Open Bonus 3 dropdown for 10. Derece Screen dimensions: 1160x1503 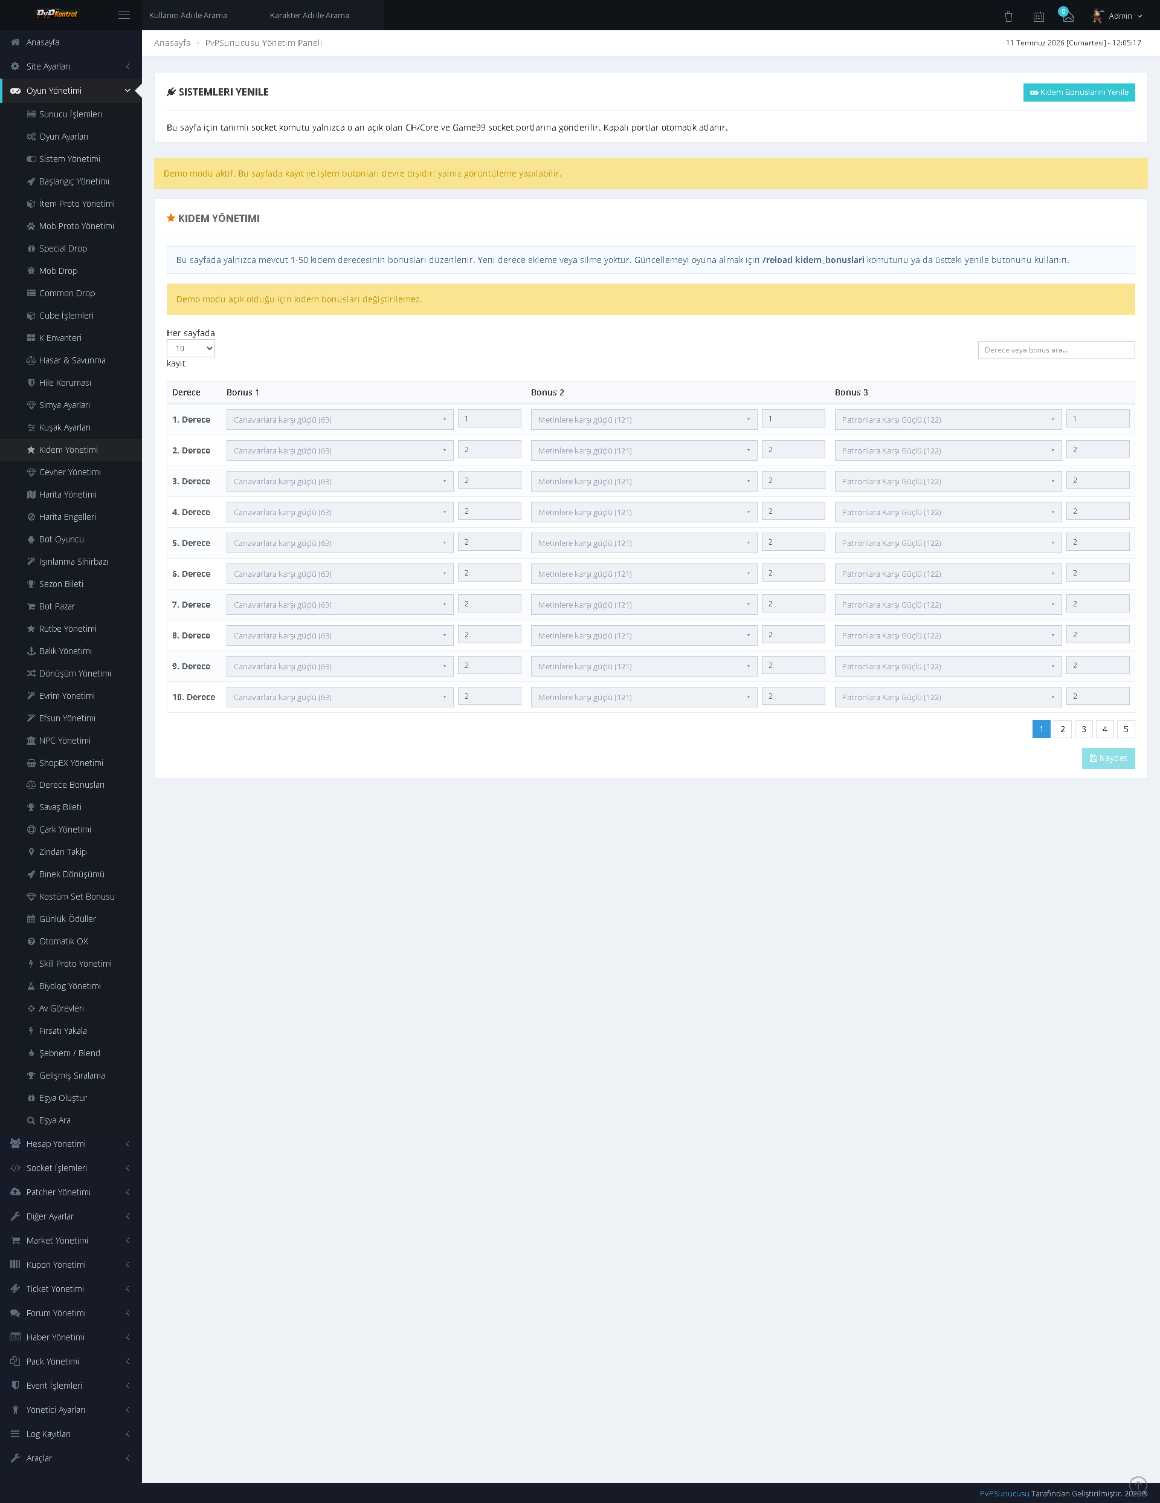point(947,697)
